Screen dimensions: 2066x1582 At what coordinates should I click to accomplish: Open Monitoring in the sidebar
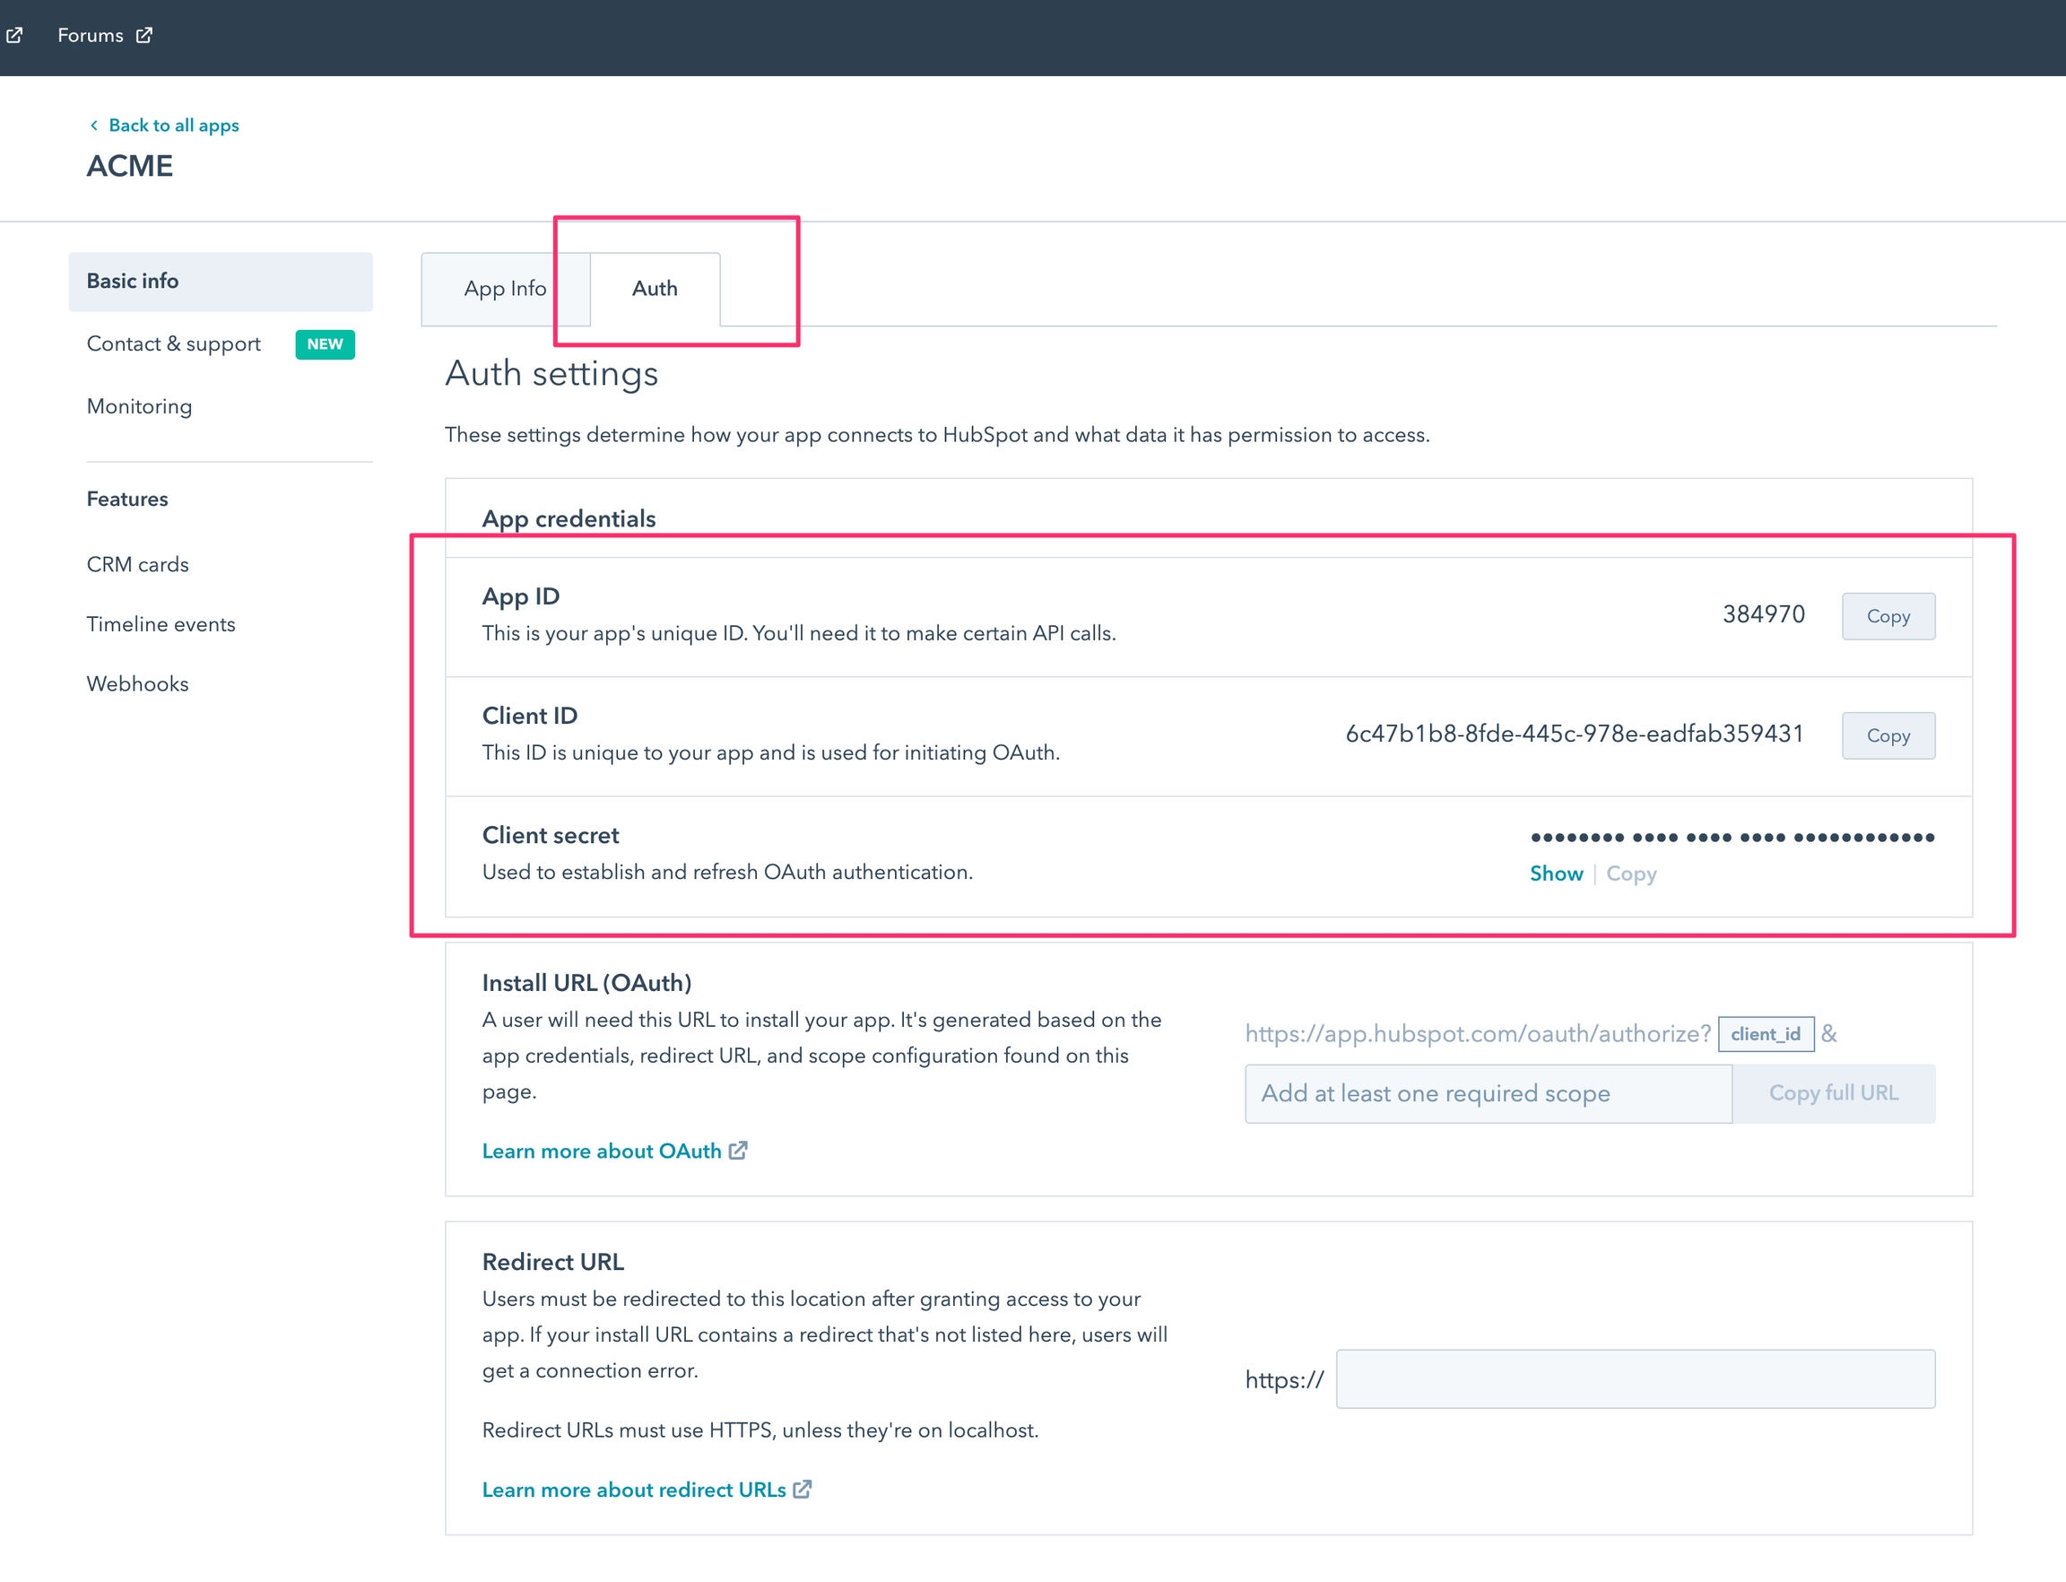139,406
